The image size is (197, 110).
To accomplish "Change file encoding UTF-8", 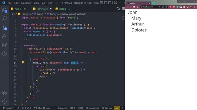I will coord(72,108).
